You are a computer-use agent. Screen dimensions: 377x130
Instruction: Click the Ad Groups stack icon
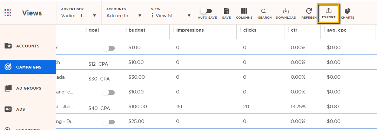click(x=8, y=88)
